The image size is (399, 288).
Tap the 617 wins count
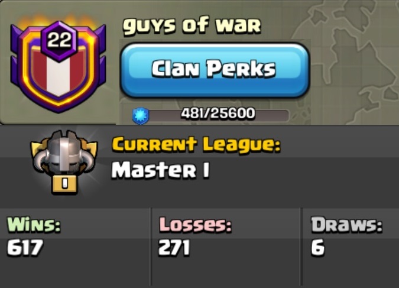point(25,247)
